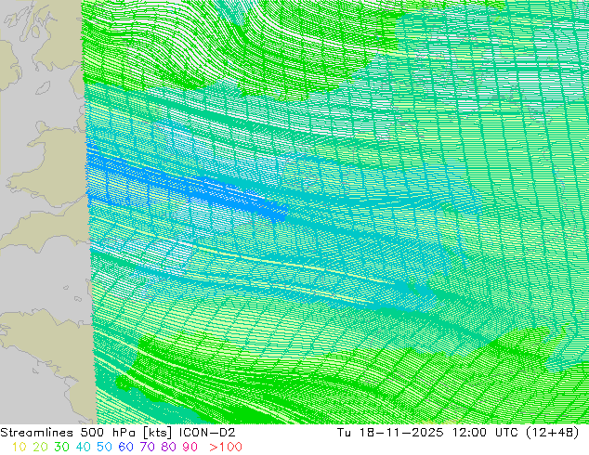Click legend value 90
Viewport: 589px width, 455px height.
click(190, 447)
